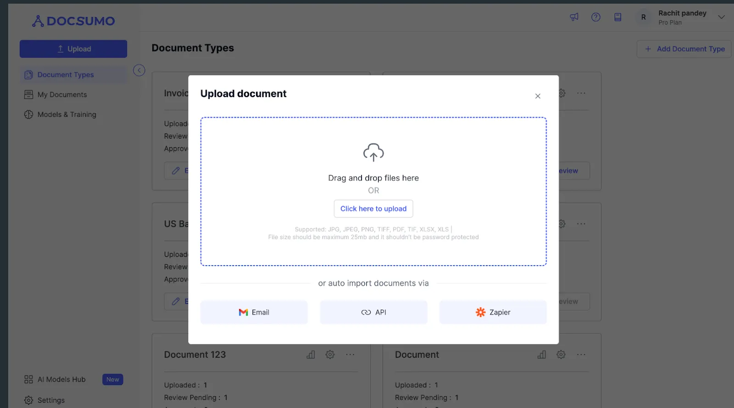734x408 pixels.
Task: Open settings gear on Document card
Action: tap(561, 354)
